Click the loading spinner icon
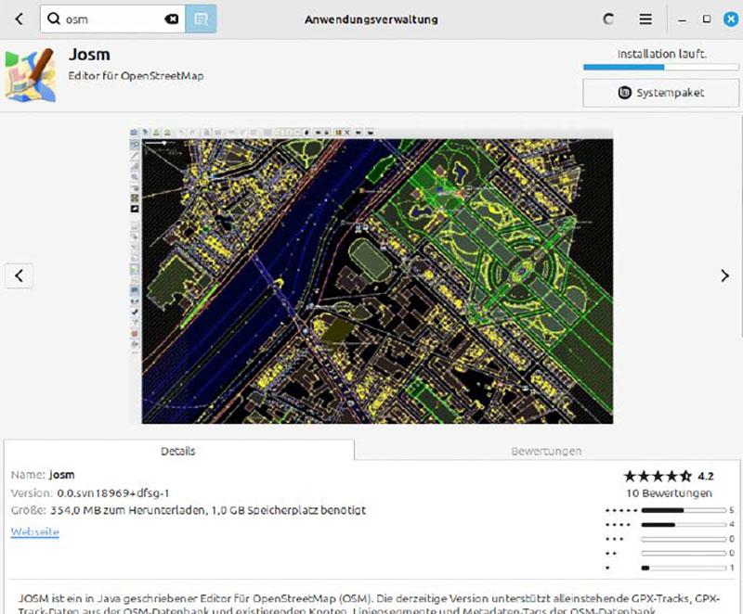The width and height of the screenshot is (743, 614). 609,19
